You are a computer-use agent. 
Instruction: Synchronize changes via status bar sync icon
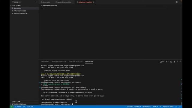point(24,107)
